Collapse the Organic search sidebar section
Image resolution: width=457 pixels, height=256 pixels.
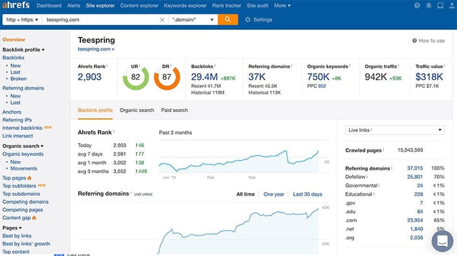click(23, 146)
